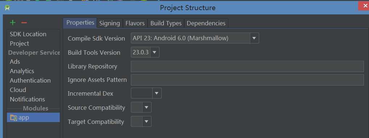Switch to the Flavors tab
369x138 pixels.
(x=135, y=23)
